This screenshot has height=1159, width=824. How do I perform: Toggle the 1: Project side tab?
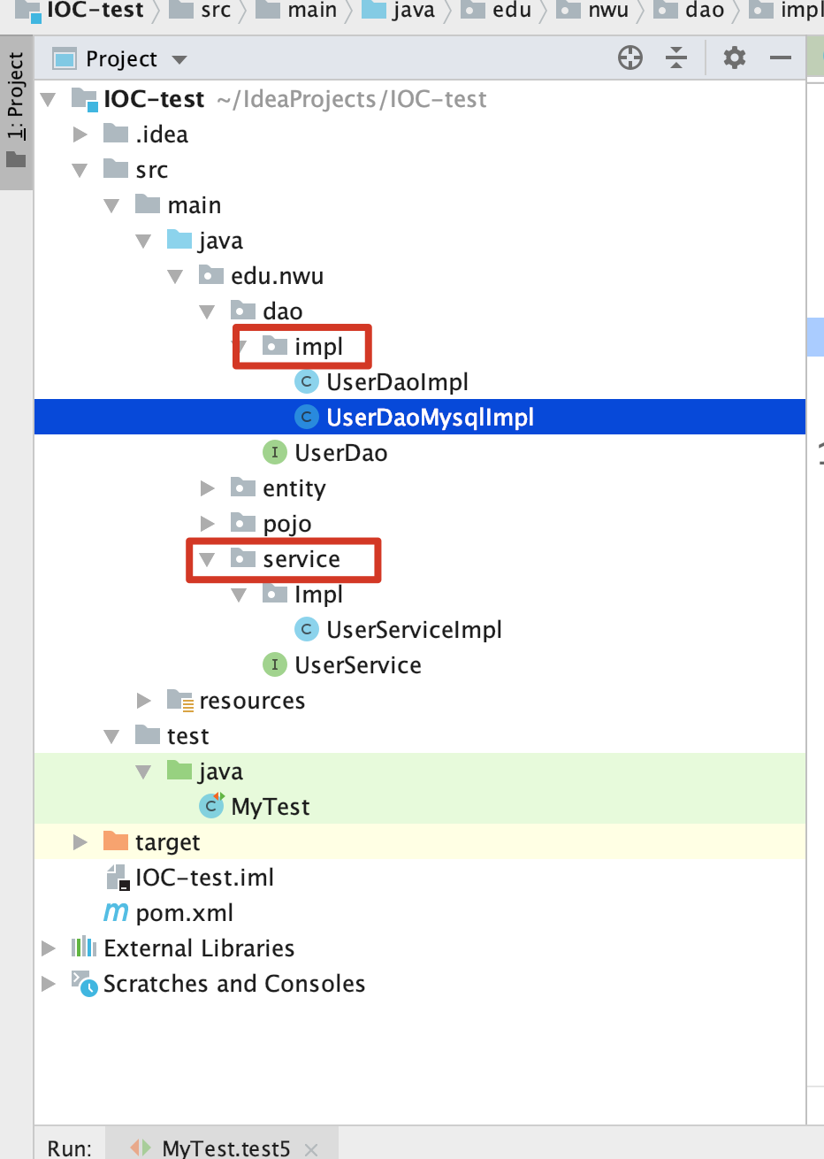[x=16, y=113]
